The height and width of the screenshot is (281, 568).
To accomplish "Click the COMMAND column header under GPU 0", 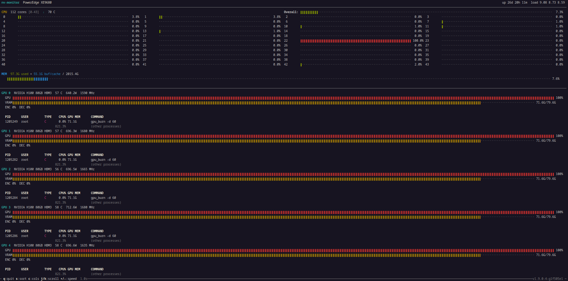I will pyautogui.click(x=97, y=117).
